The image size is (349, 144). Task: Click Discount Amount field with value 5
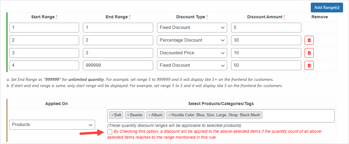pyautogui.click(x=266, y=27)
